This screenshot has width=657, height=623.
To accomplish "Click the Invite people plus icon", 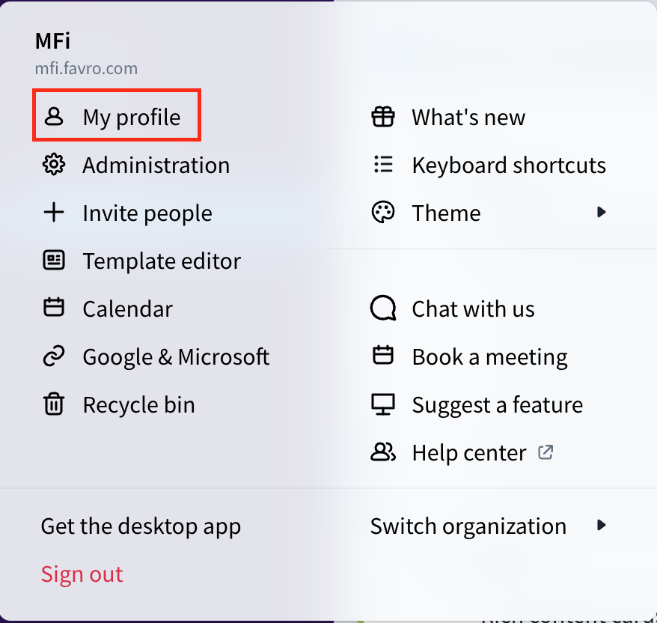I will point(54,213).
